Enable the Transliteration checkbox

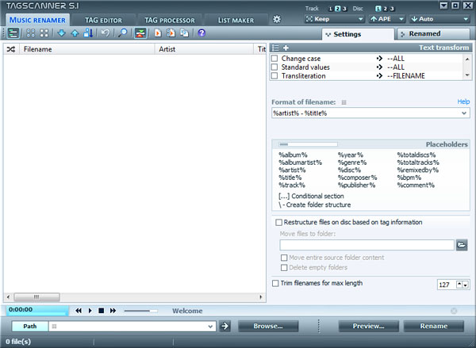pos(274,76)
